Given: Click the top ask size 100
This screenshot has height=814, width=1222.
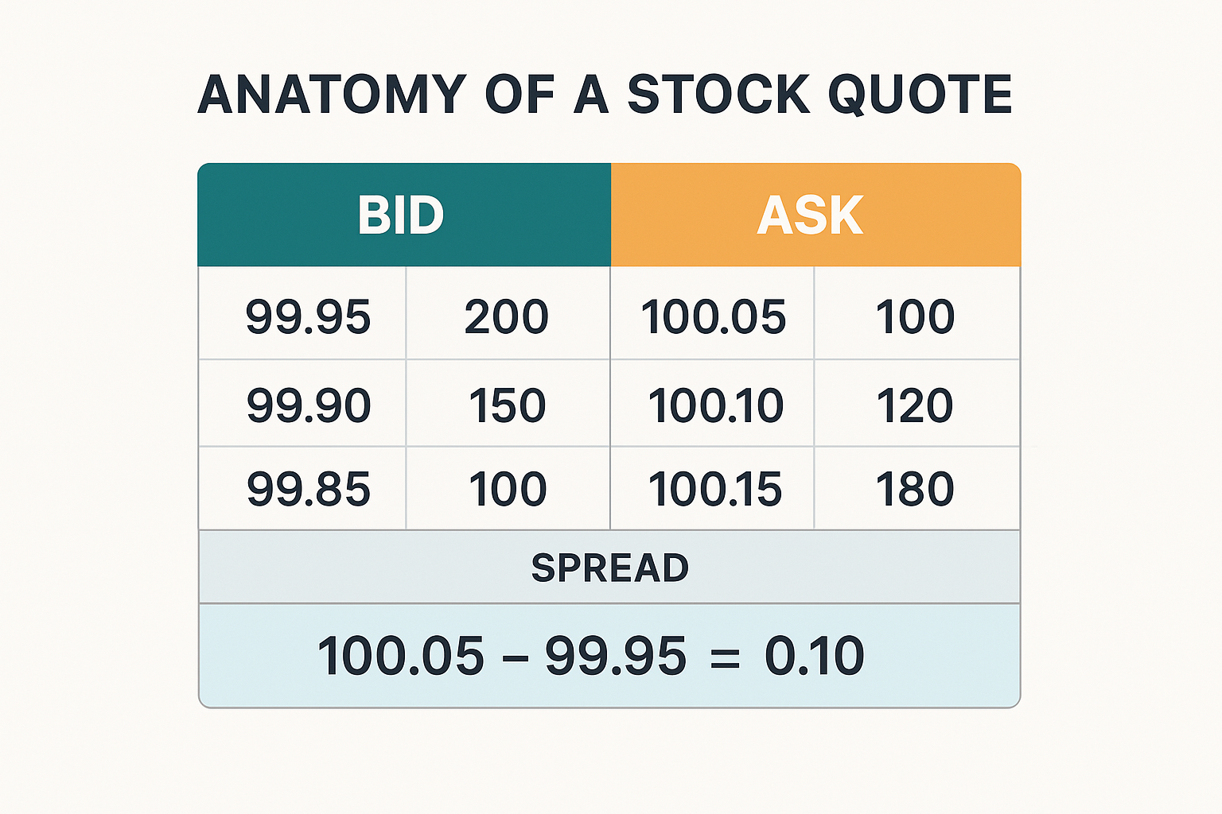Looking at the screenshot, I should click(915, 316).
